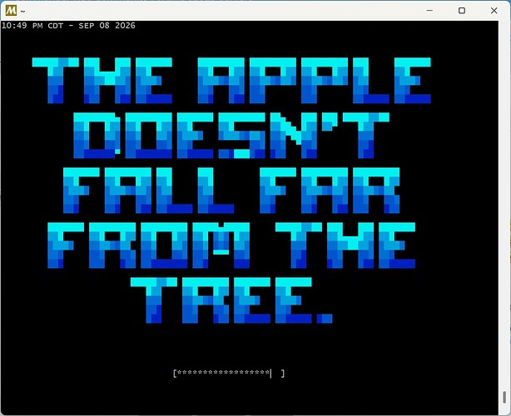Screen dimensions: 511x416
Task: Click the date text SEP 08 2026
Action: pyautogui.click(x=107, y=26)
